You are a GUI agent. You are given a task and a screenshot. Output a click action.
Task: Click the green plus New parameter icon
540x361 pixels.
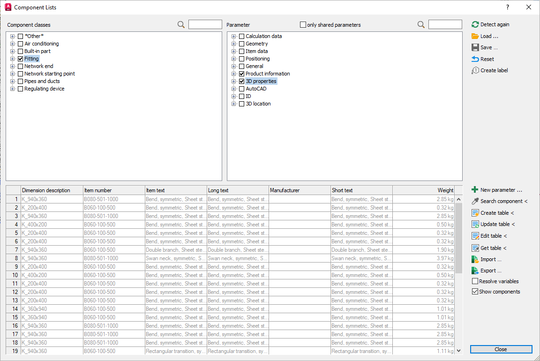point(475,190)
